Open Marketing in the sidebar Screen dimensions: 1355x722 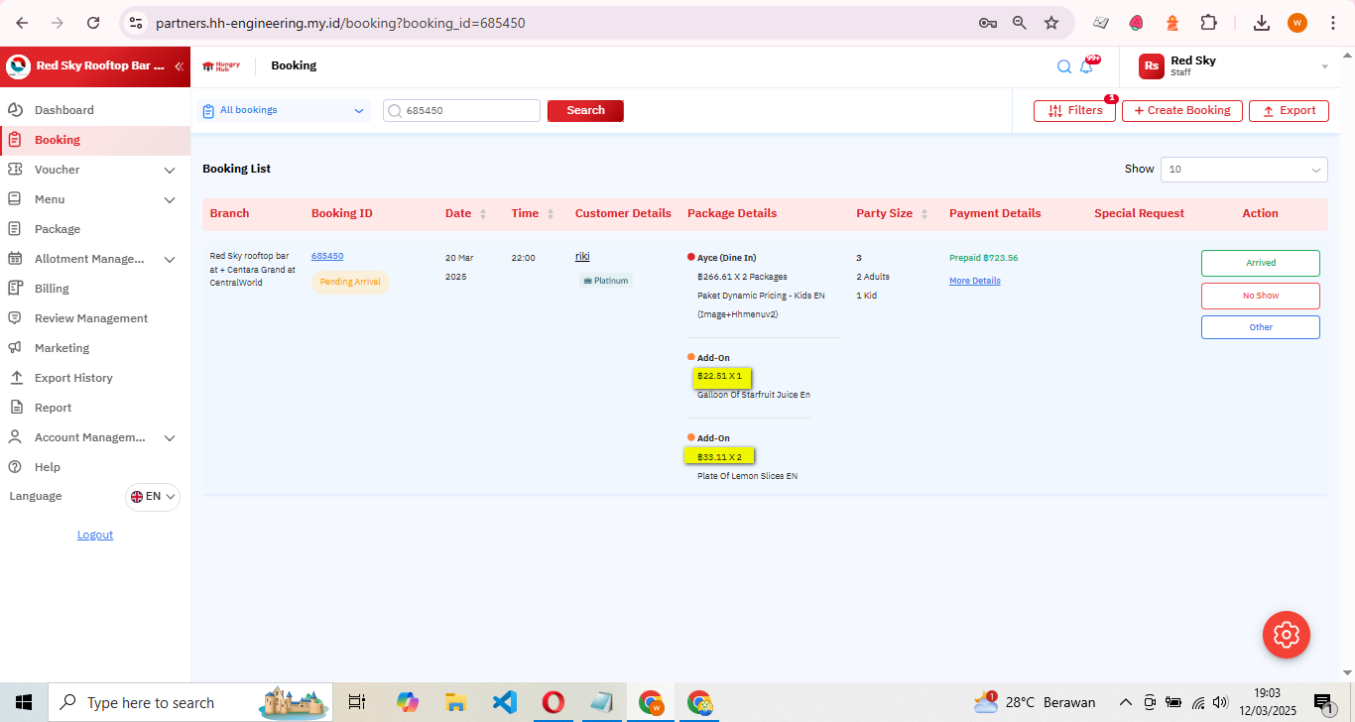[x=62, y=348]
